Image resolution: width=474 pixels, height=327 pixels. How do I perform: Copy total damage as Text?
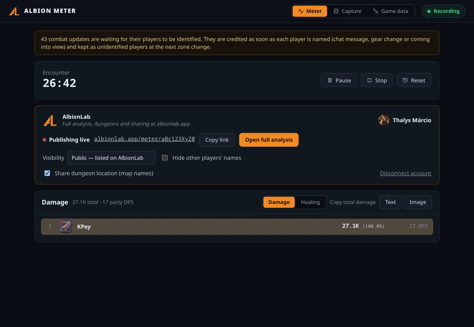pos(390,202)
